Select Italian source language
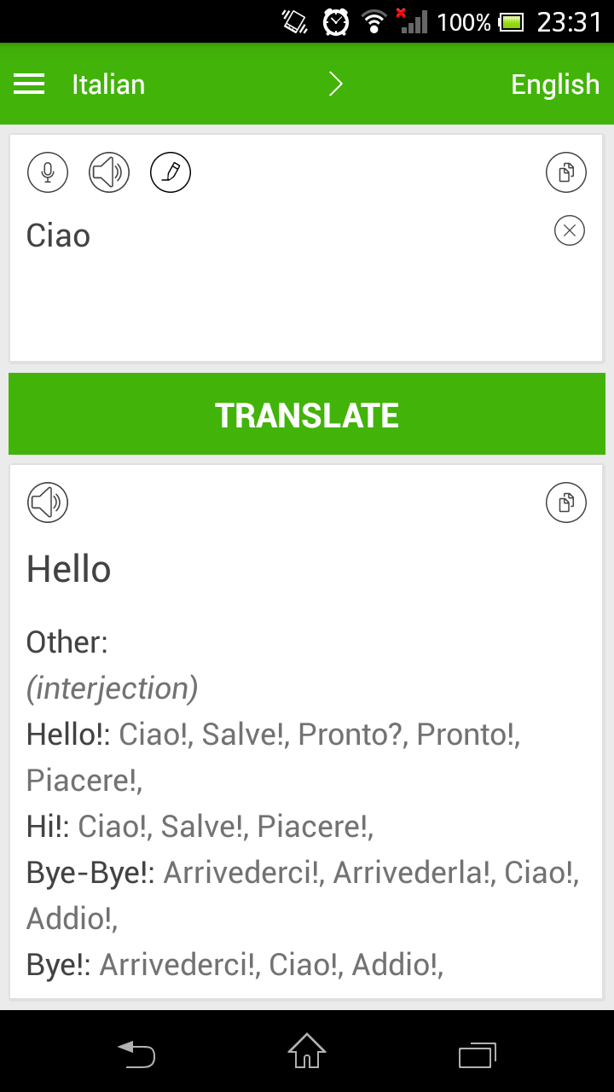Viewport: 614px width, 1092px height. tap(108, 84)
